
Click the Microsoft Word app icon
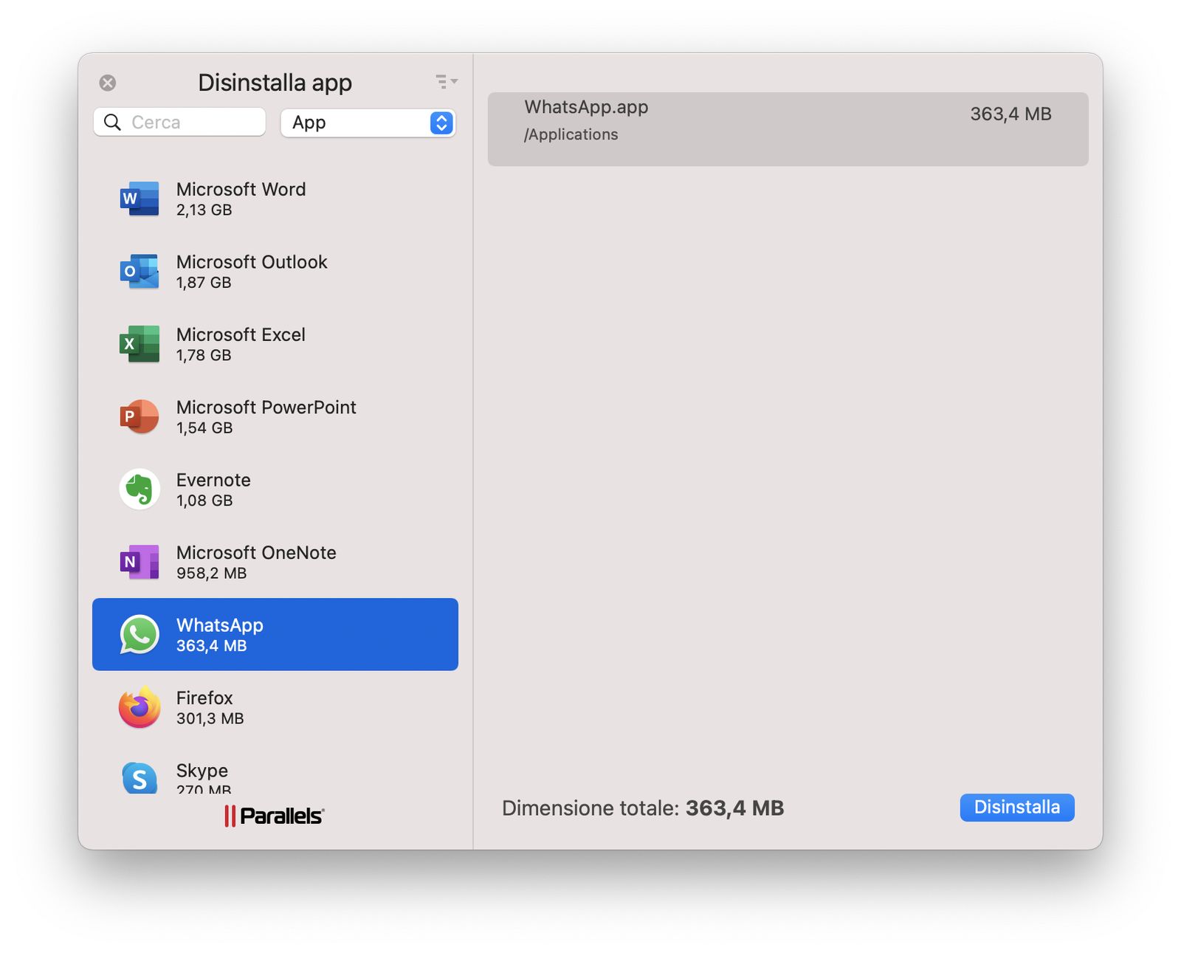pos(140,199)
